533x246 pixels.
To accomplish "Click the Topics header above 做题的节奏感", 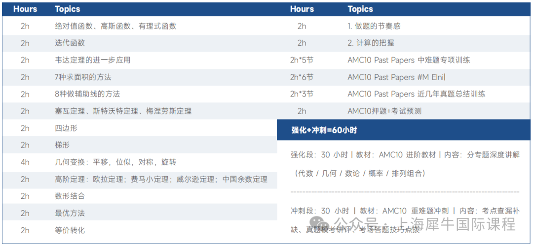I will (x=360, y=9).
